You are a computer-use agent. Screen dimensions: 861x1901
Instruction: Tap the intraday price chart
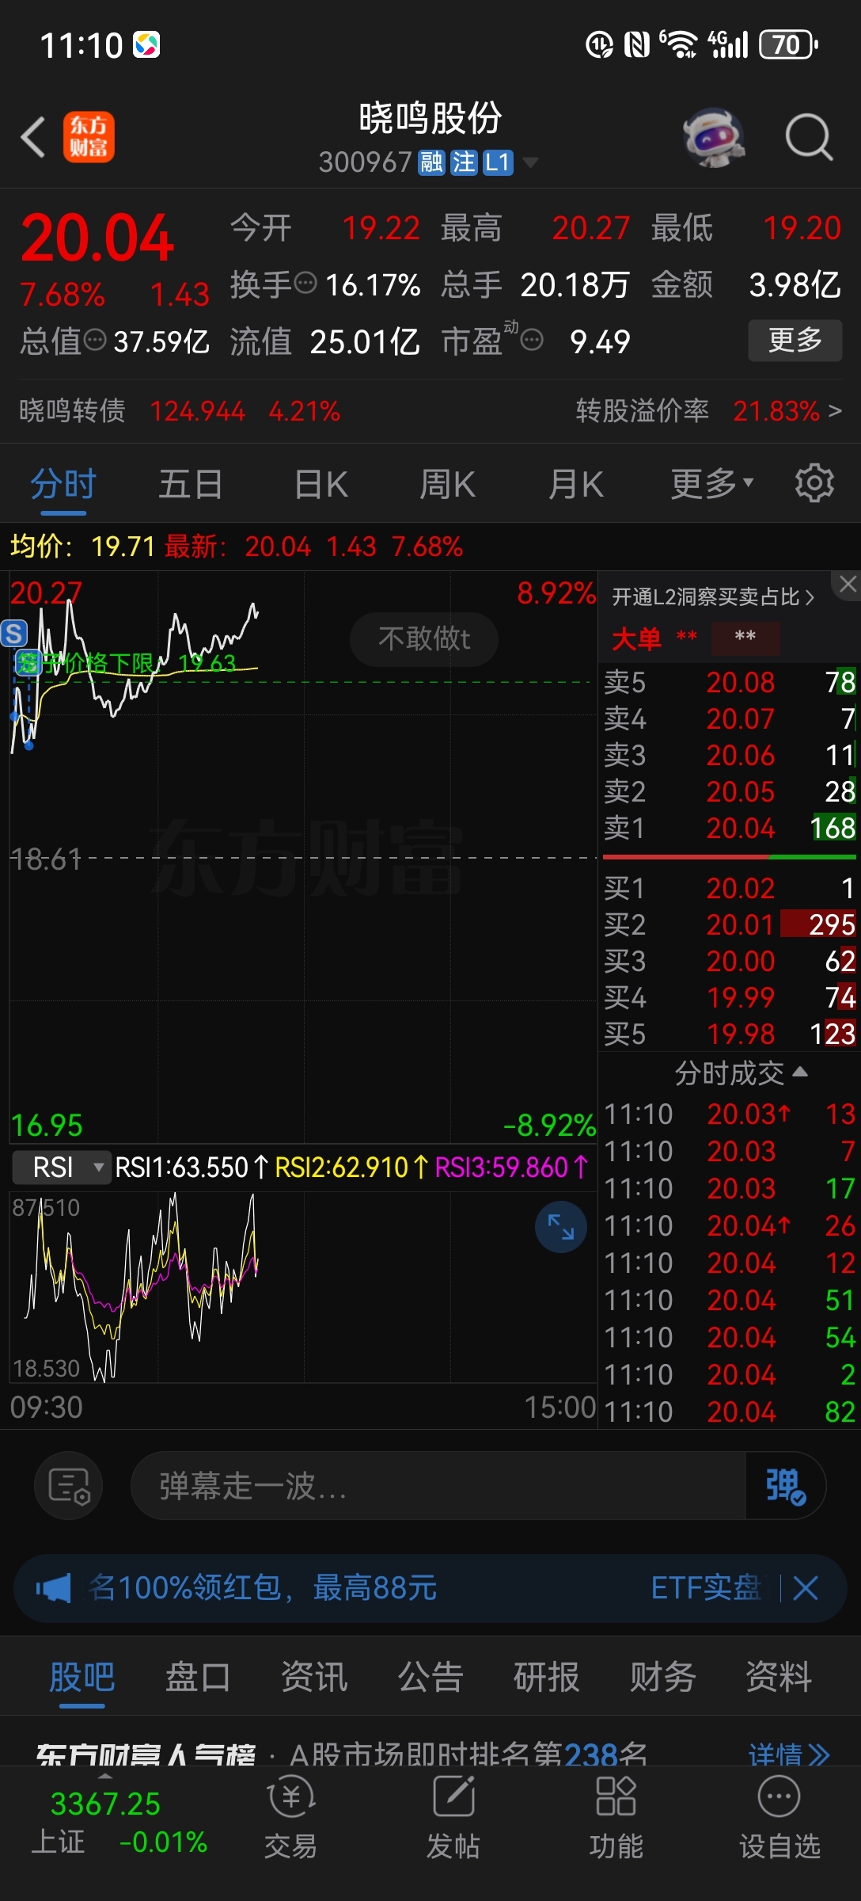[303, 857]
